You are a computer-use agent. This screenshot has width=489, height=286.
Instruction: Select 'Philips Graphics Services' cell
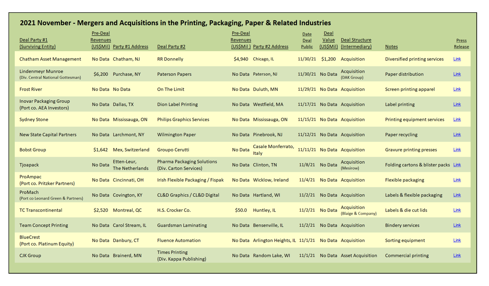pyautogui.click(x=183, y=119)
